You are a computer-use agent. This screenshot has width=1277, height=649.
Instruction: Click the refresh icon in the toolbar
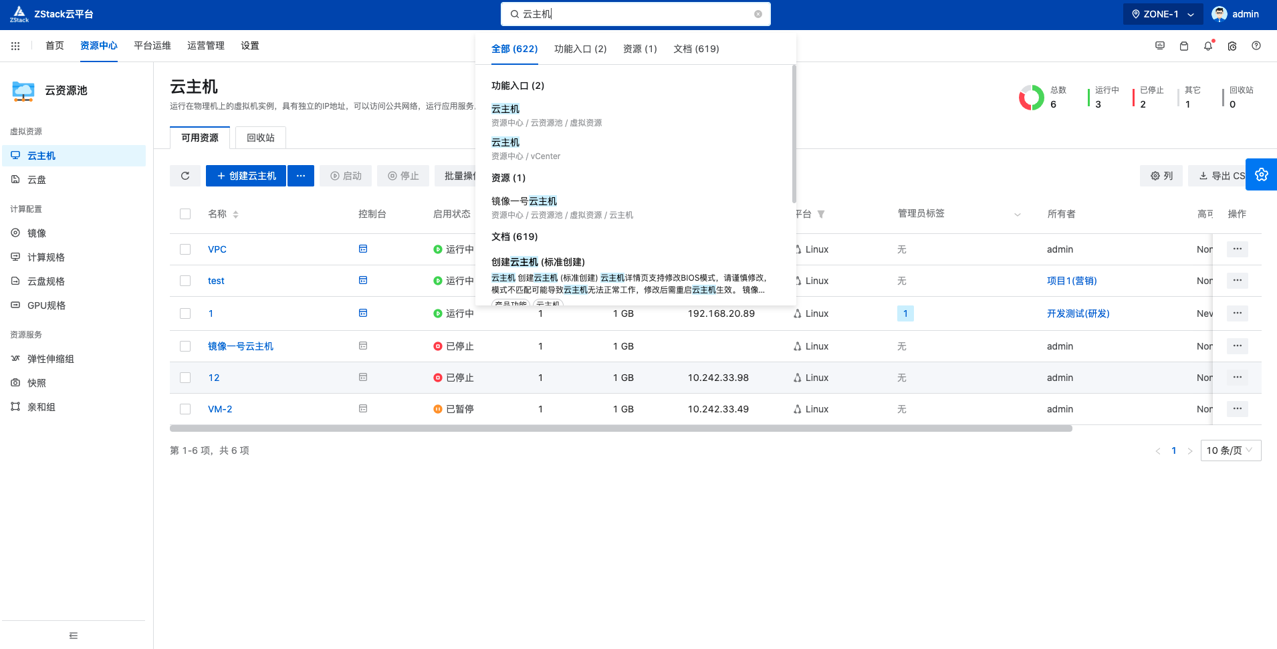pos(185,176)
